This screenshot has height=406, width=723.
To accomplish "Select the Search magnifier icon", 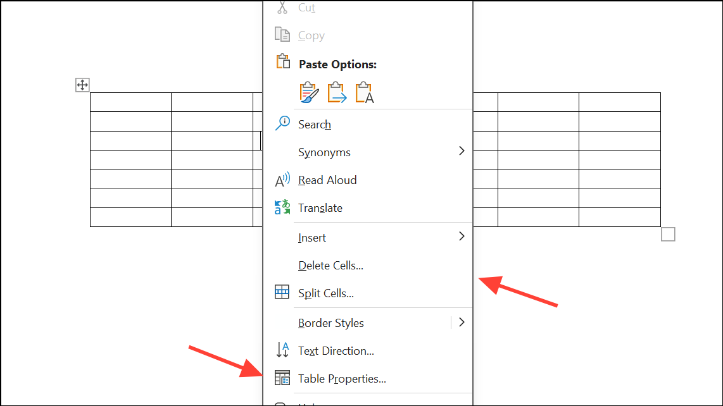I will click(x=282, y=123).
